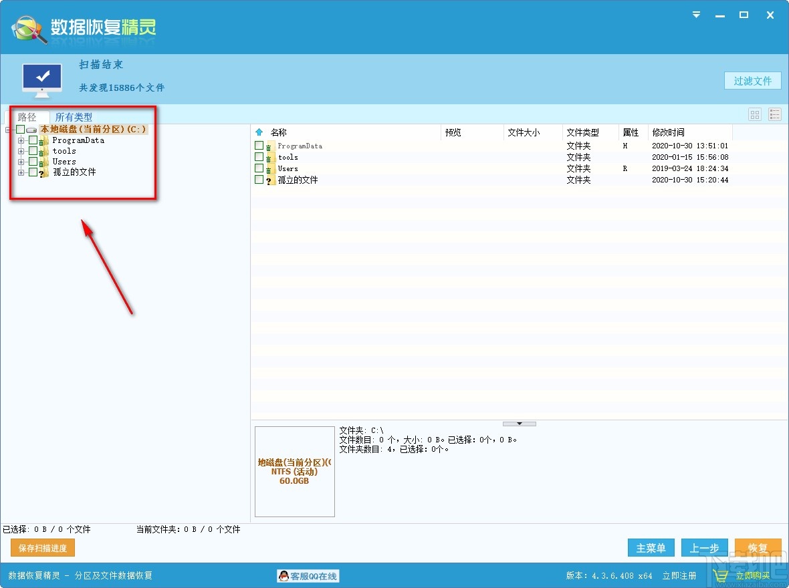Expand the Users node in the path tree
Image resolution: width=789 pixels, height=588 pixels.
point(21,161)
